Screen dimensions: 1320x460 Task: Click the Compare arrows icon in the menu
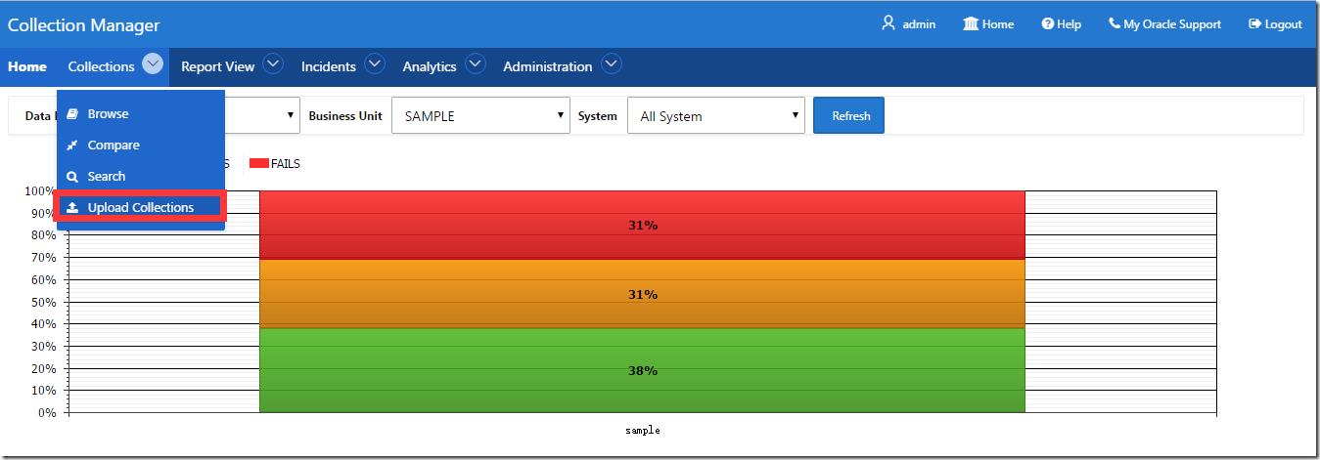[x=72, y=146]
